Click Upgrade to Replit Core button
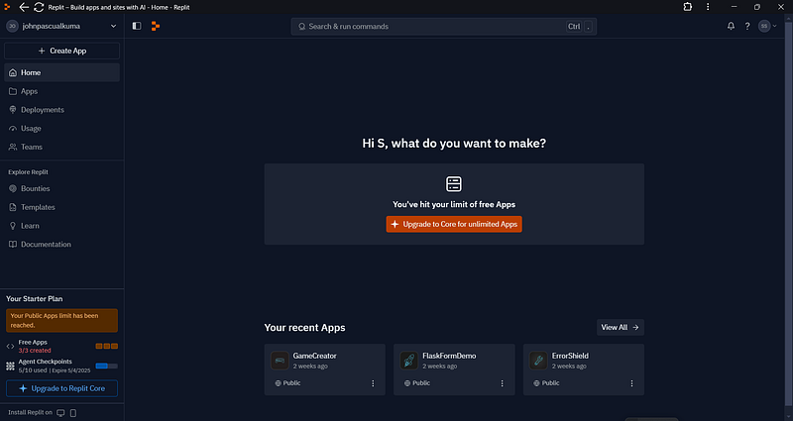The width and height of the screenshot is (793, 421). (61, 388)
